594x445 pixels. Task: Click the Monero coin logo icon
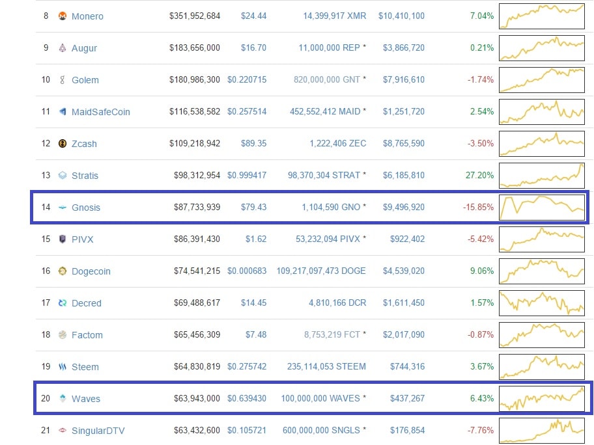[63, 16]
